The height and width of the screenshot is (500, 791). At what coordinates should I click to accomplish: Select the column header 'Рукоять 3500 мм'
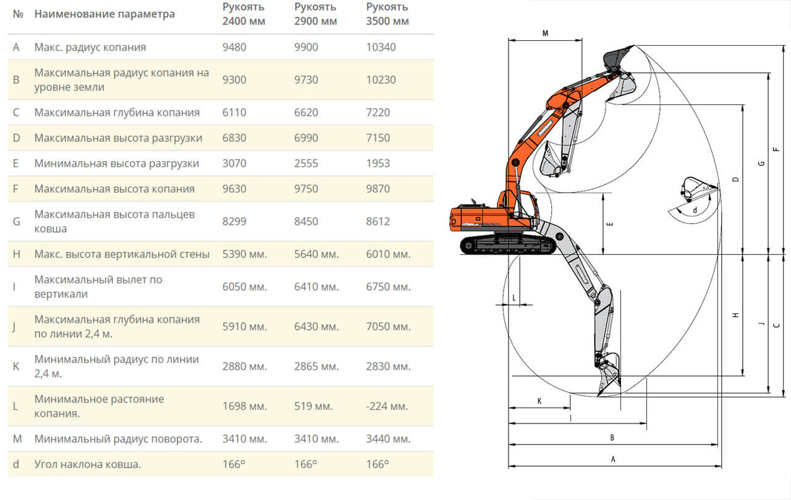387,14
